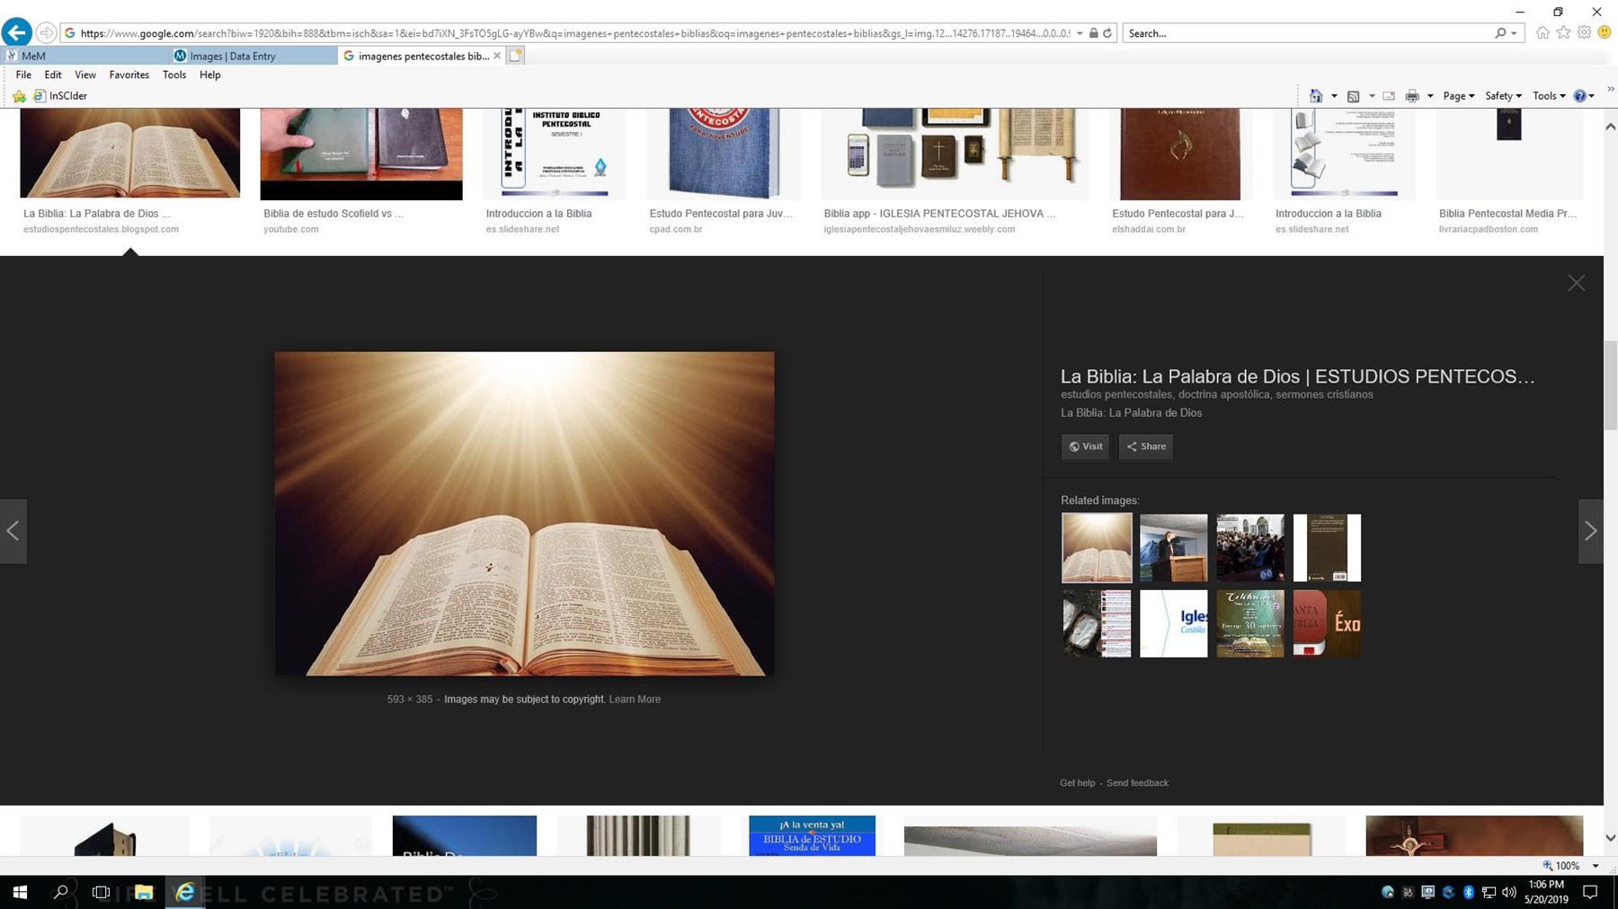
Task: Click the Visit button for the image
Action: [1085, 446]
